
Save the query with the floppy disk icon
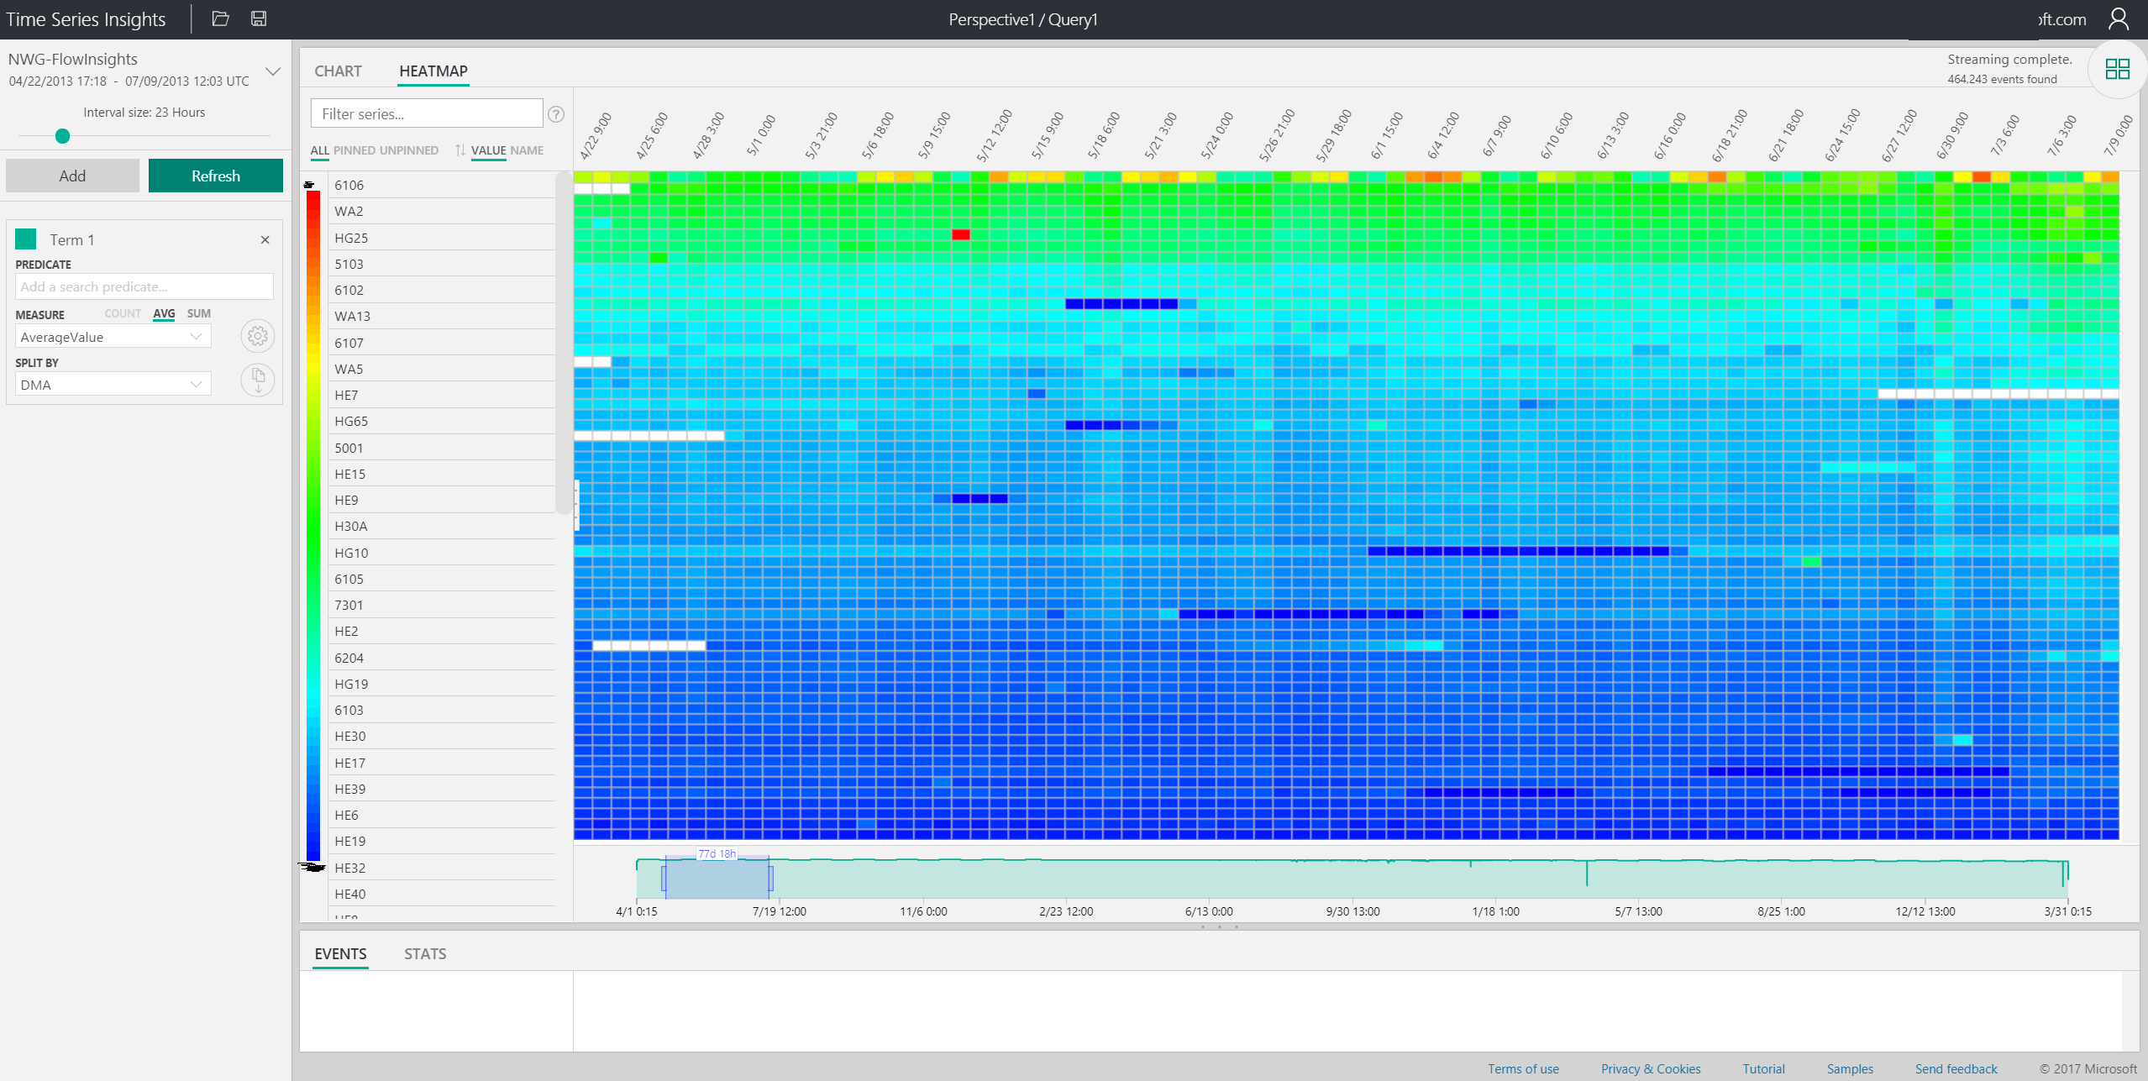pyautogui.click(x=259, y=18)
